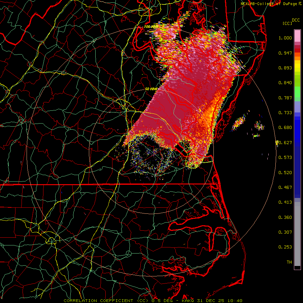303x303 pixels.
Task: Click the 0.893 scale value
Action: pos(285,68)
